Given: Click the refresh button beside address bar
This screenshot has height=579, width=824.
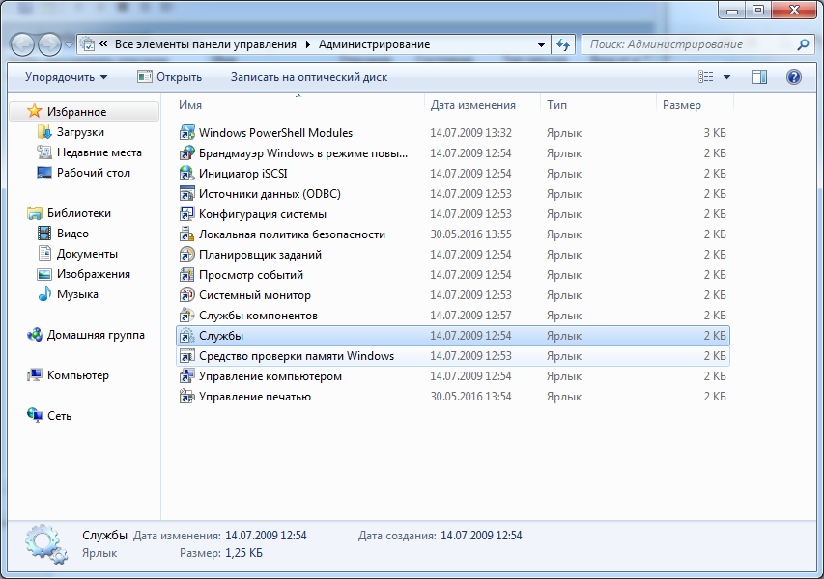Looking at the screenshot, I should point(563,44).
